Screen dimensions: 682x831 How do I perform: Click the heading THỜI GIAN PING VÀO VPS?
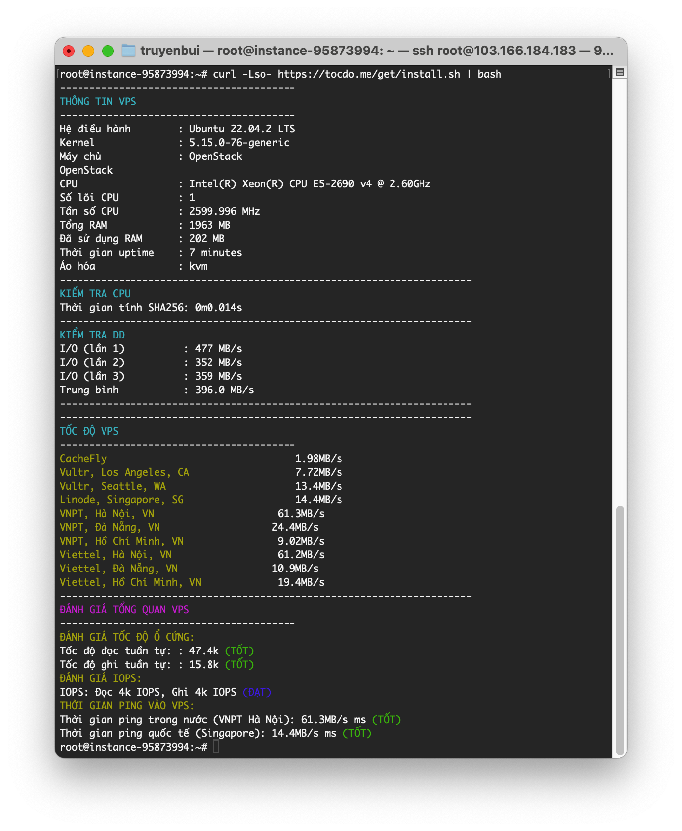point(127,705)
